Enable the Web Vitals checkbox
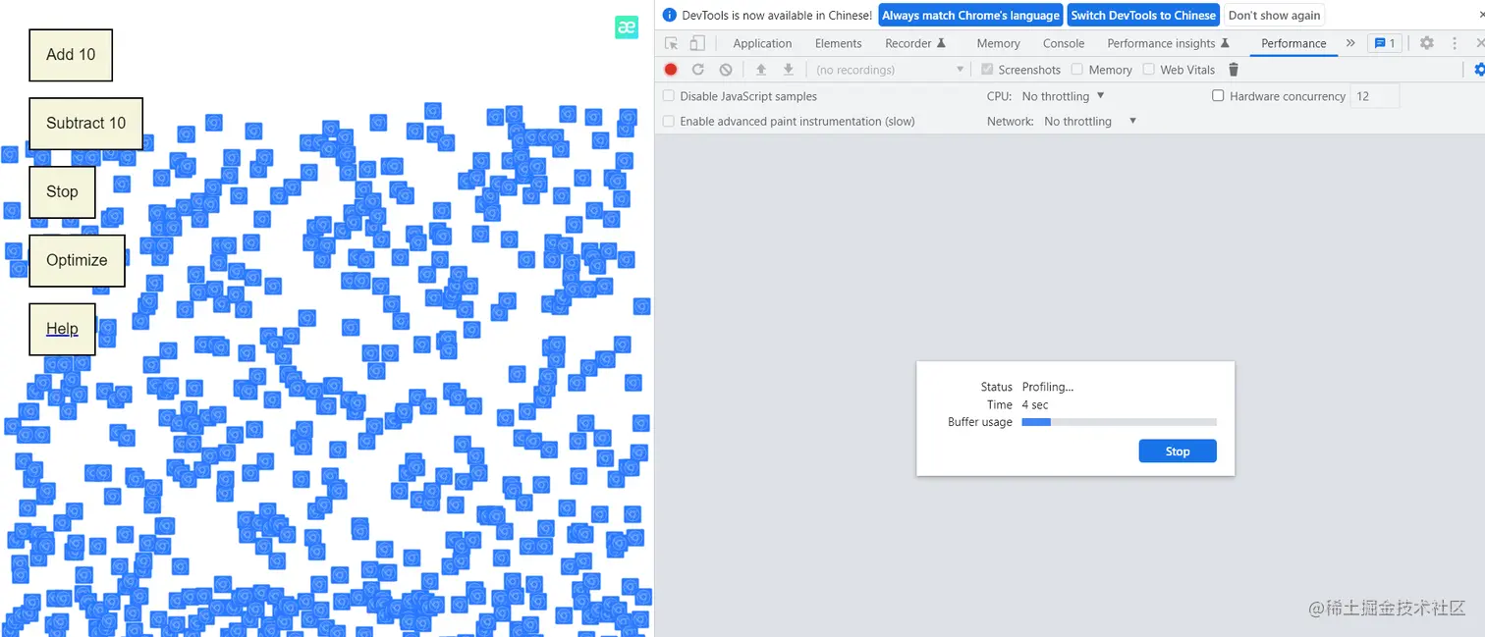The height and width of the screenshot is (637, 1485). pos(1148,70)
